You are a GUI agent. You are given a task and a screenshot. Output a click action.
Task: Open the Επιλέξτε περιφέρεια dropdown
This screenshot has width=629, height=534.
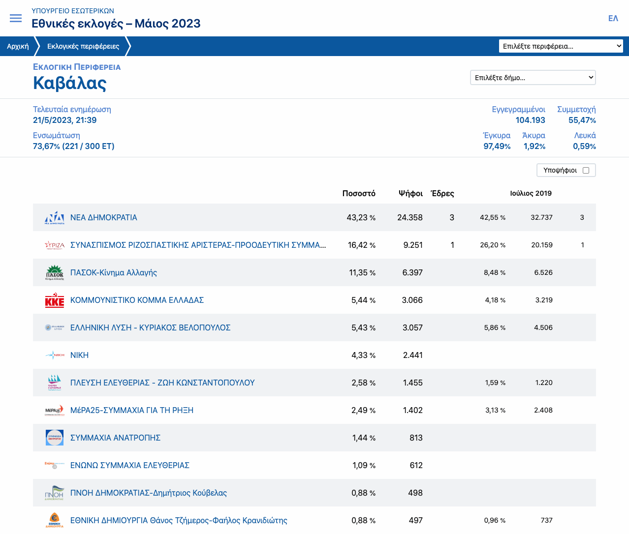tap(561, 46)
